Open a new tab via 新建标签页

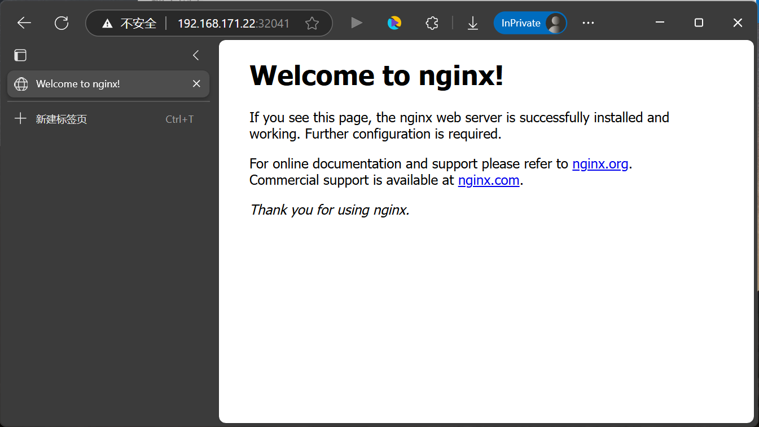pos(61,119)
